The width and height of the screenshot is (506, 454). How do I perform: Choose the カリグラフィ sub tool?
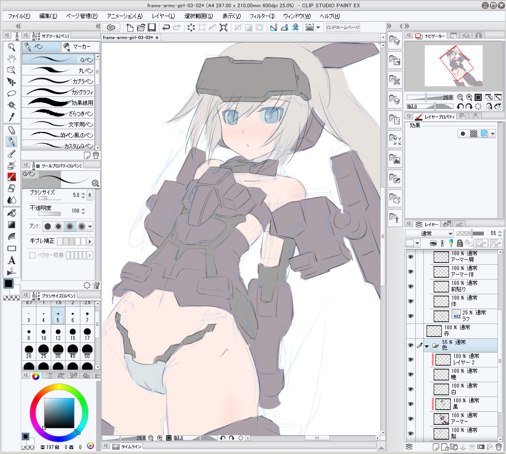pos(58,92)
